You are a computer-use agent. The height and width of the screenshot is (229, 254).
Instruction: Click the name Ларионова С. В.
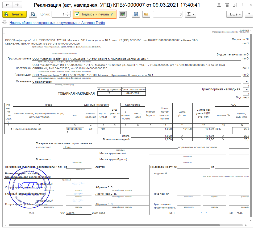coord(106,194)
